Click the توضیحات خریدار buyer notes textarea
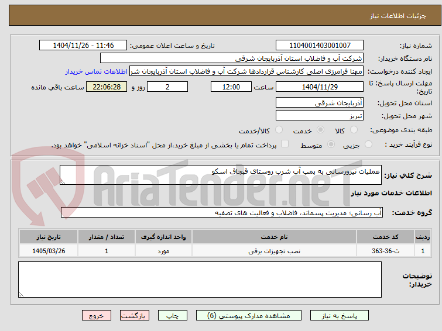 200,280
